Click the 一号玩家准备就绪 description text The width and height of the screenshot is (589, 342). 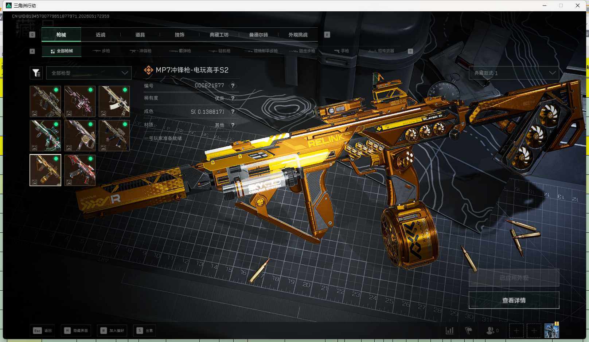pos(163,138)
